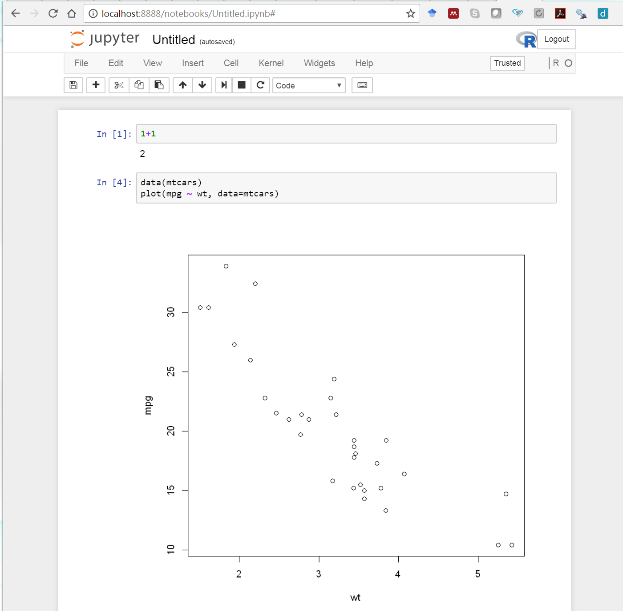Open the diamond extension icon
Screen dimensions: 623x611
click(x=518, y=13)
